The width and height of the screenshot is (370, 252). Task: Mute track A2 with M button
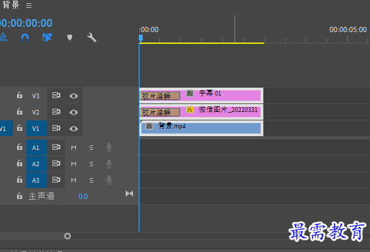[x=73, y=164]
